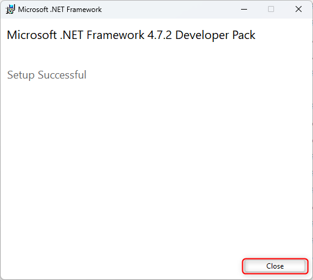This screenshot has width=313, height=280.
Task: Click the 4.7.2 Developer Pack heading
Action: [x=131, y=35]
